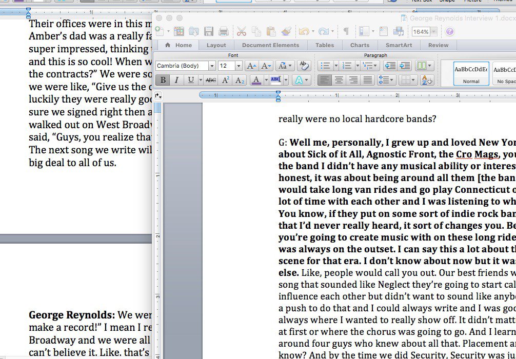This screenshot has width=516, height=359.
Task: Switch to the Layout ribbon tab
Action: point(216,45)
